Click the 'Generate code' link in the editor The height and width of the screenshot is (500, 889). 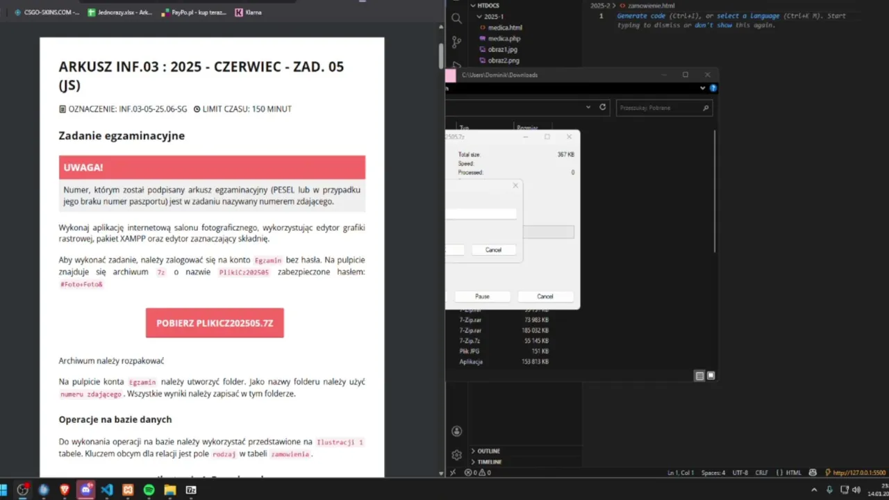coord(641,16)
